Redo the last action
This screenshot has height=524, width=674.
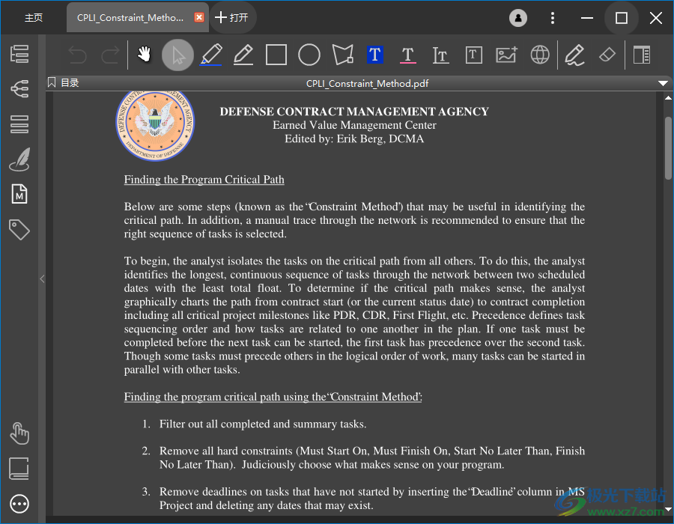(110, 55)
